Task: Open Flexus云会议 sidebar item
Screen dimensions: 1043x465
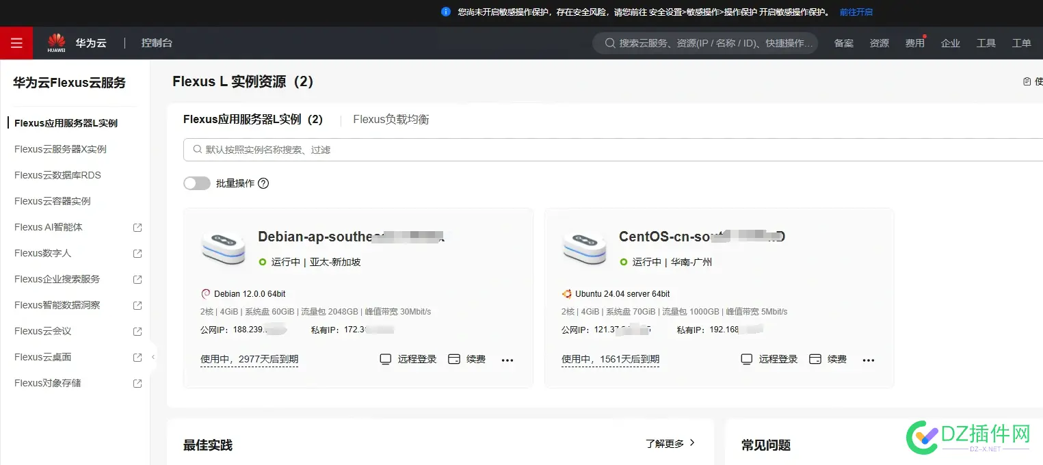Action: click(43, 331)
